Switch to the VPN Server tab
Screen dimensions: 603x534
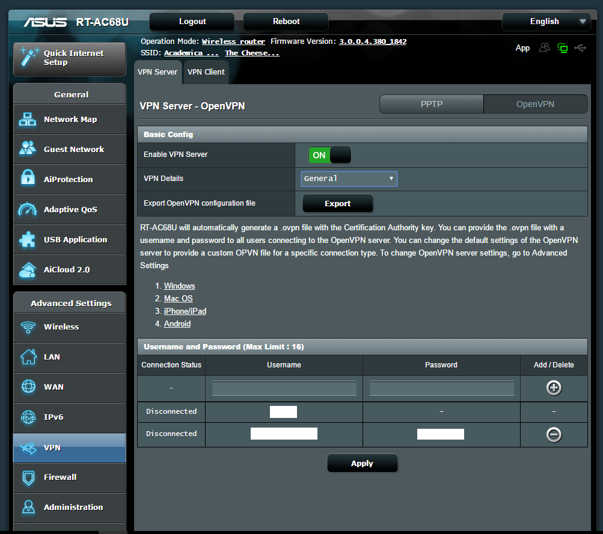(x=158, y=72)
